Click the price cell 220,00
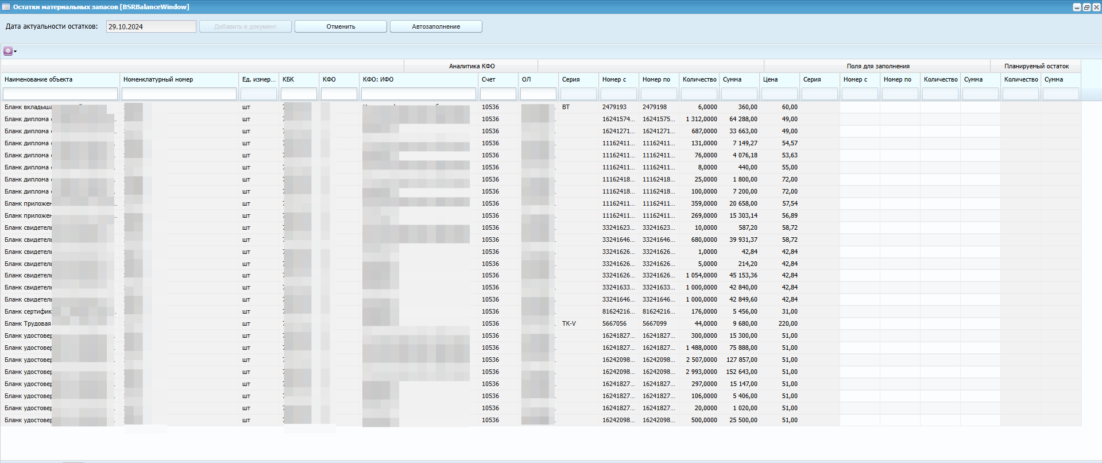The width and height of the screenshot is (1102, 463). coord(788,323)
